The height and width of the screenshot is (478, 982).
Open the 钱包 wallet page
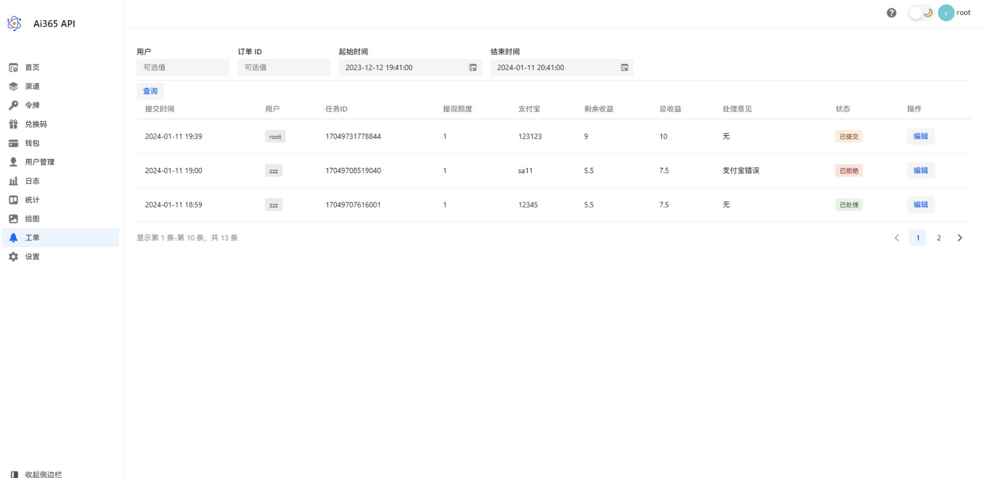point(32,144)
